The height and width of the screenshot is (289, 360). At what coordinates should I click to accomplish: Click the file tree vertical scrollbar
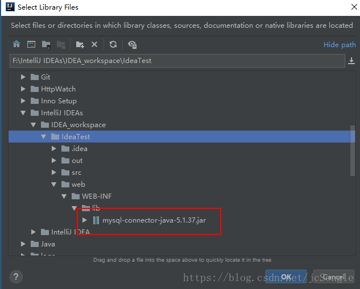[353, 150]
